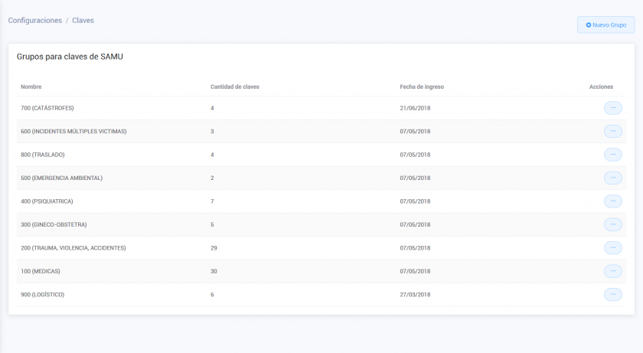Select the 100 (MEDICAS) group name
643x353 pixels.
41,271
